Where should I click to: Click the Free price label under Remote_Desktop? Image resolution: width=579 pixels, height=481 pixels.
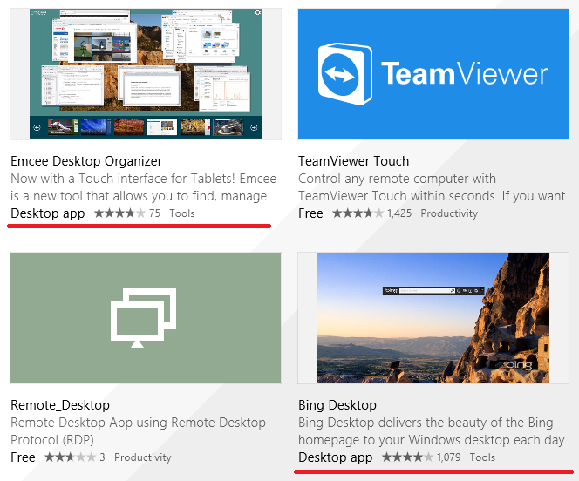(23, 457)
